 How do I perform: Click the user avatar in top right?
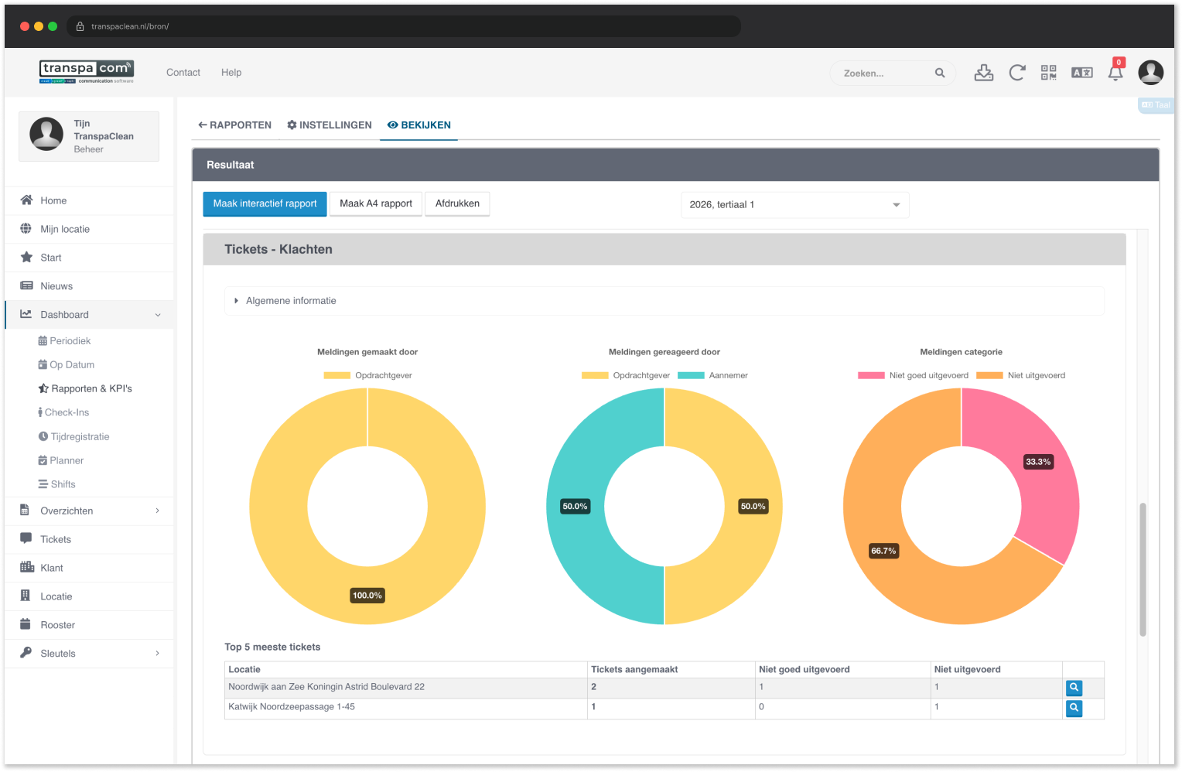point(1151,73)
